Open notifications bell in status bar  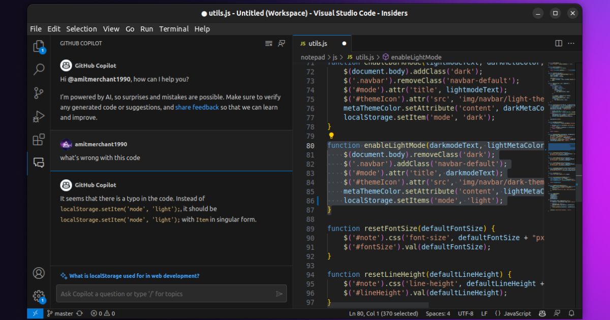click(571, 313)
